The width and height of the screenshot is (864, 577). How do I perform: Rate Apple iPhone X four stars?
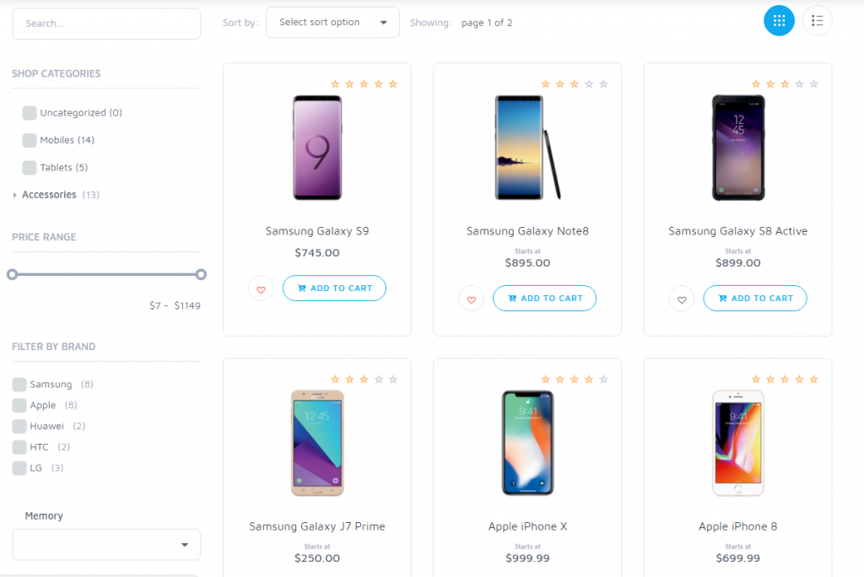[589, 379]
